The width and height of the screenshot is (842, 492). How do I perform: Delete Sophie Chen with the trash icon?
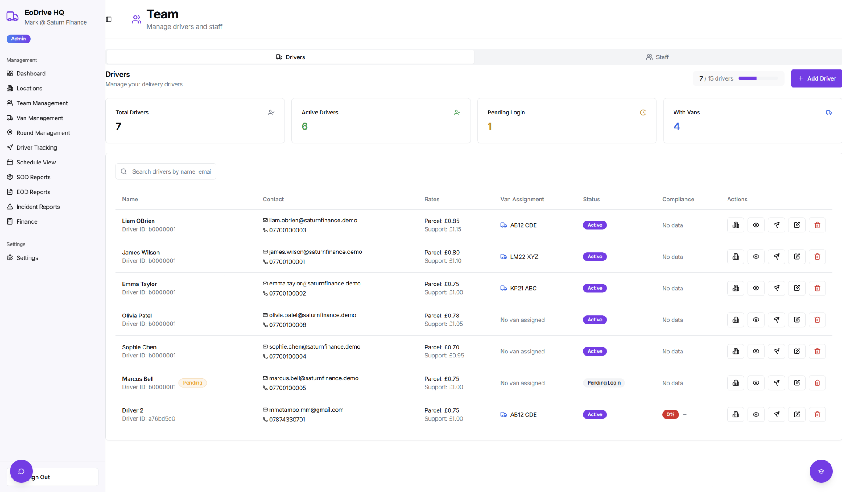(x=817, y=351)
